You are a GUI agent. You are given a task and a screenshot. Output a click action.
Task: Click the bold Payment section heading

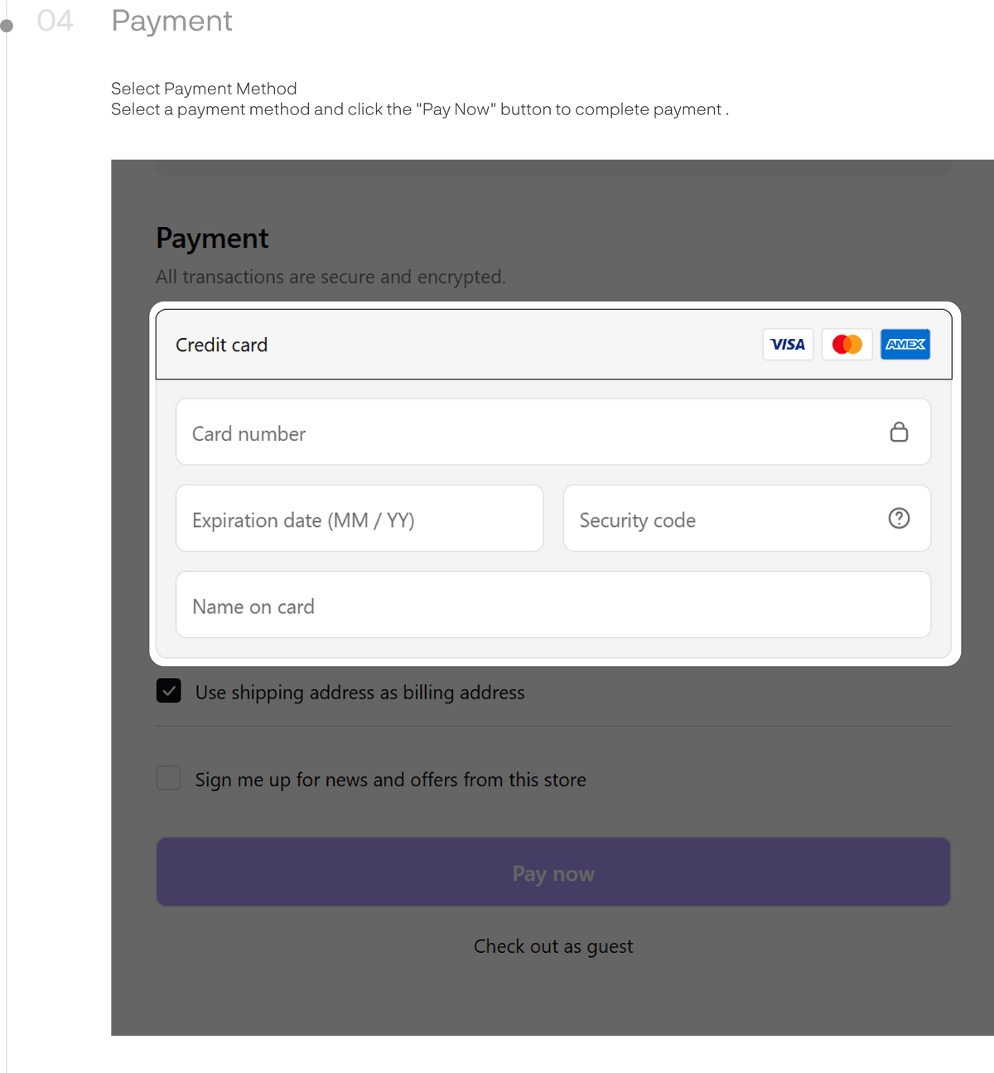[x=212, y=239]
